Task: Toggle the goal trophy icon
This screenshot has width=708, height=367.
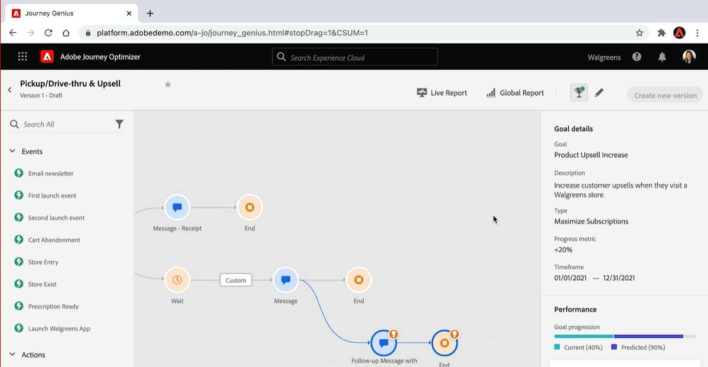Action: coord(579,93)
